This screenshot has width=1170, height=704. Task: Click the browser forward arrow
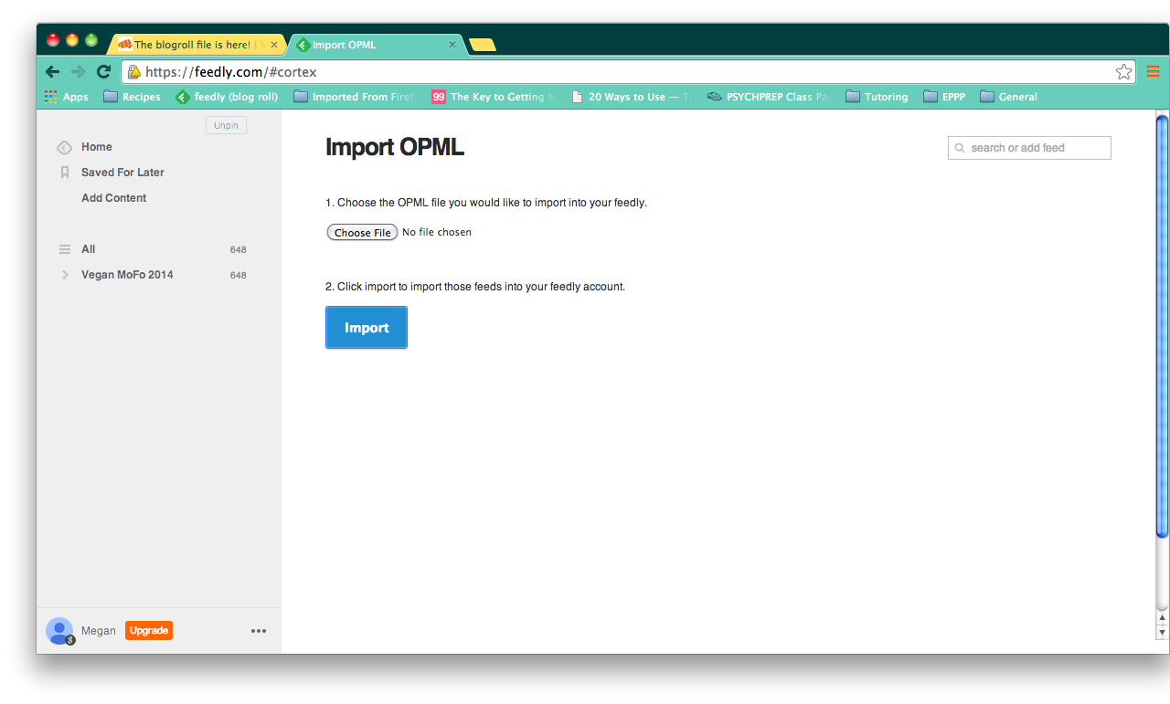78,72
